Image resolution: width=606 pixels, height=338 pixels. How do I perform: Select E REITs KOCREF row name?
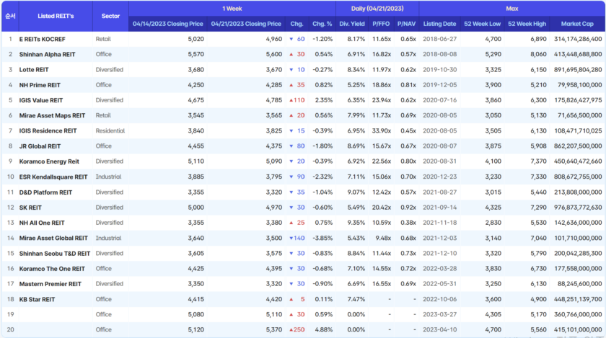[x=42, y=40]
